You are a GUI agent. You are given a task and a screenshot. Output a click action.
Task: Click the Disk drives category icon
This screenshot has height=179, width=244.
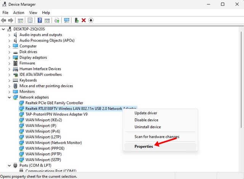click(15, 52)
